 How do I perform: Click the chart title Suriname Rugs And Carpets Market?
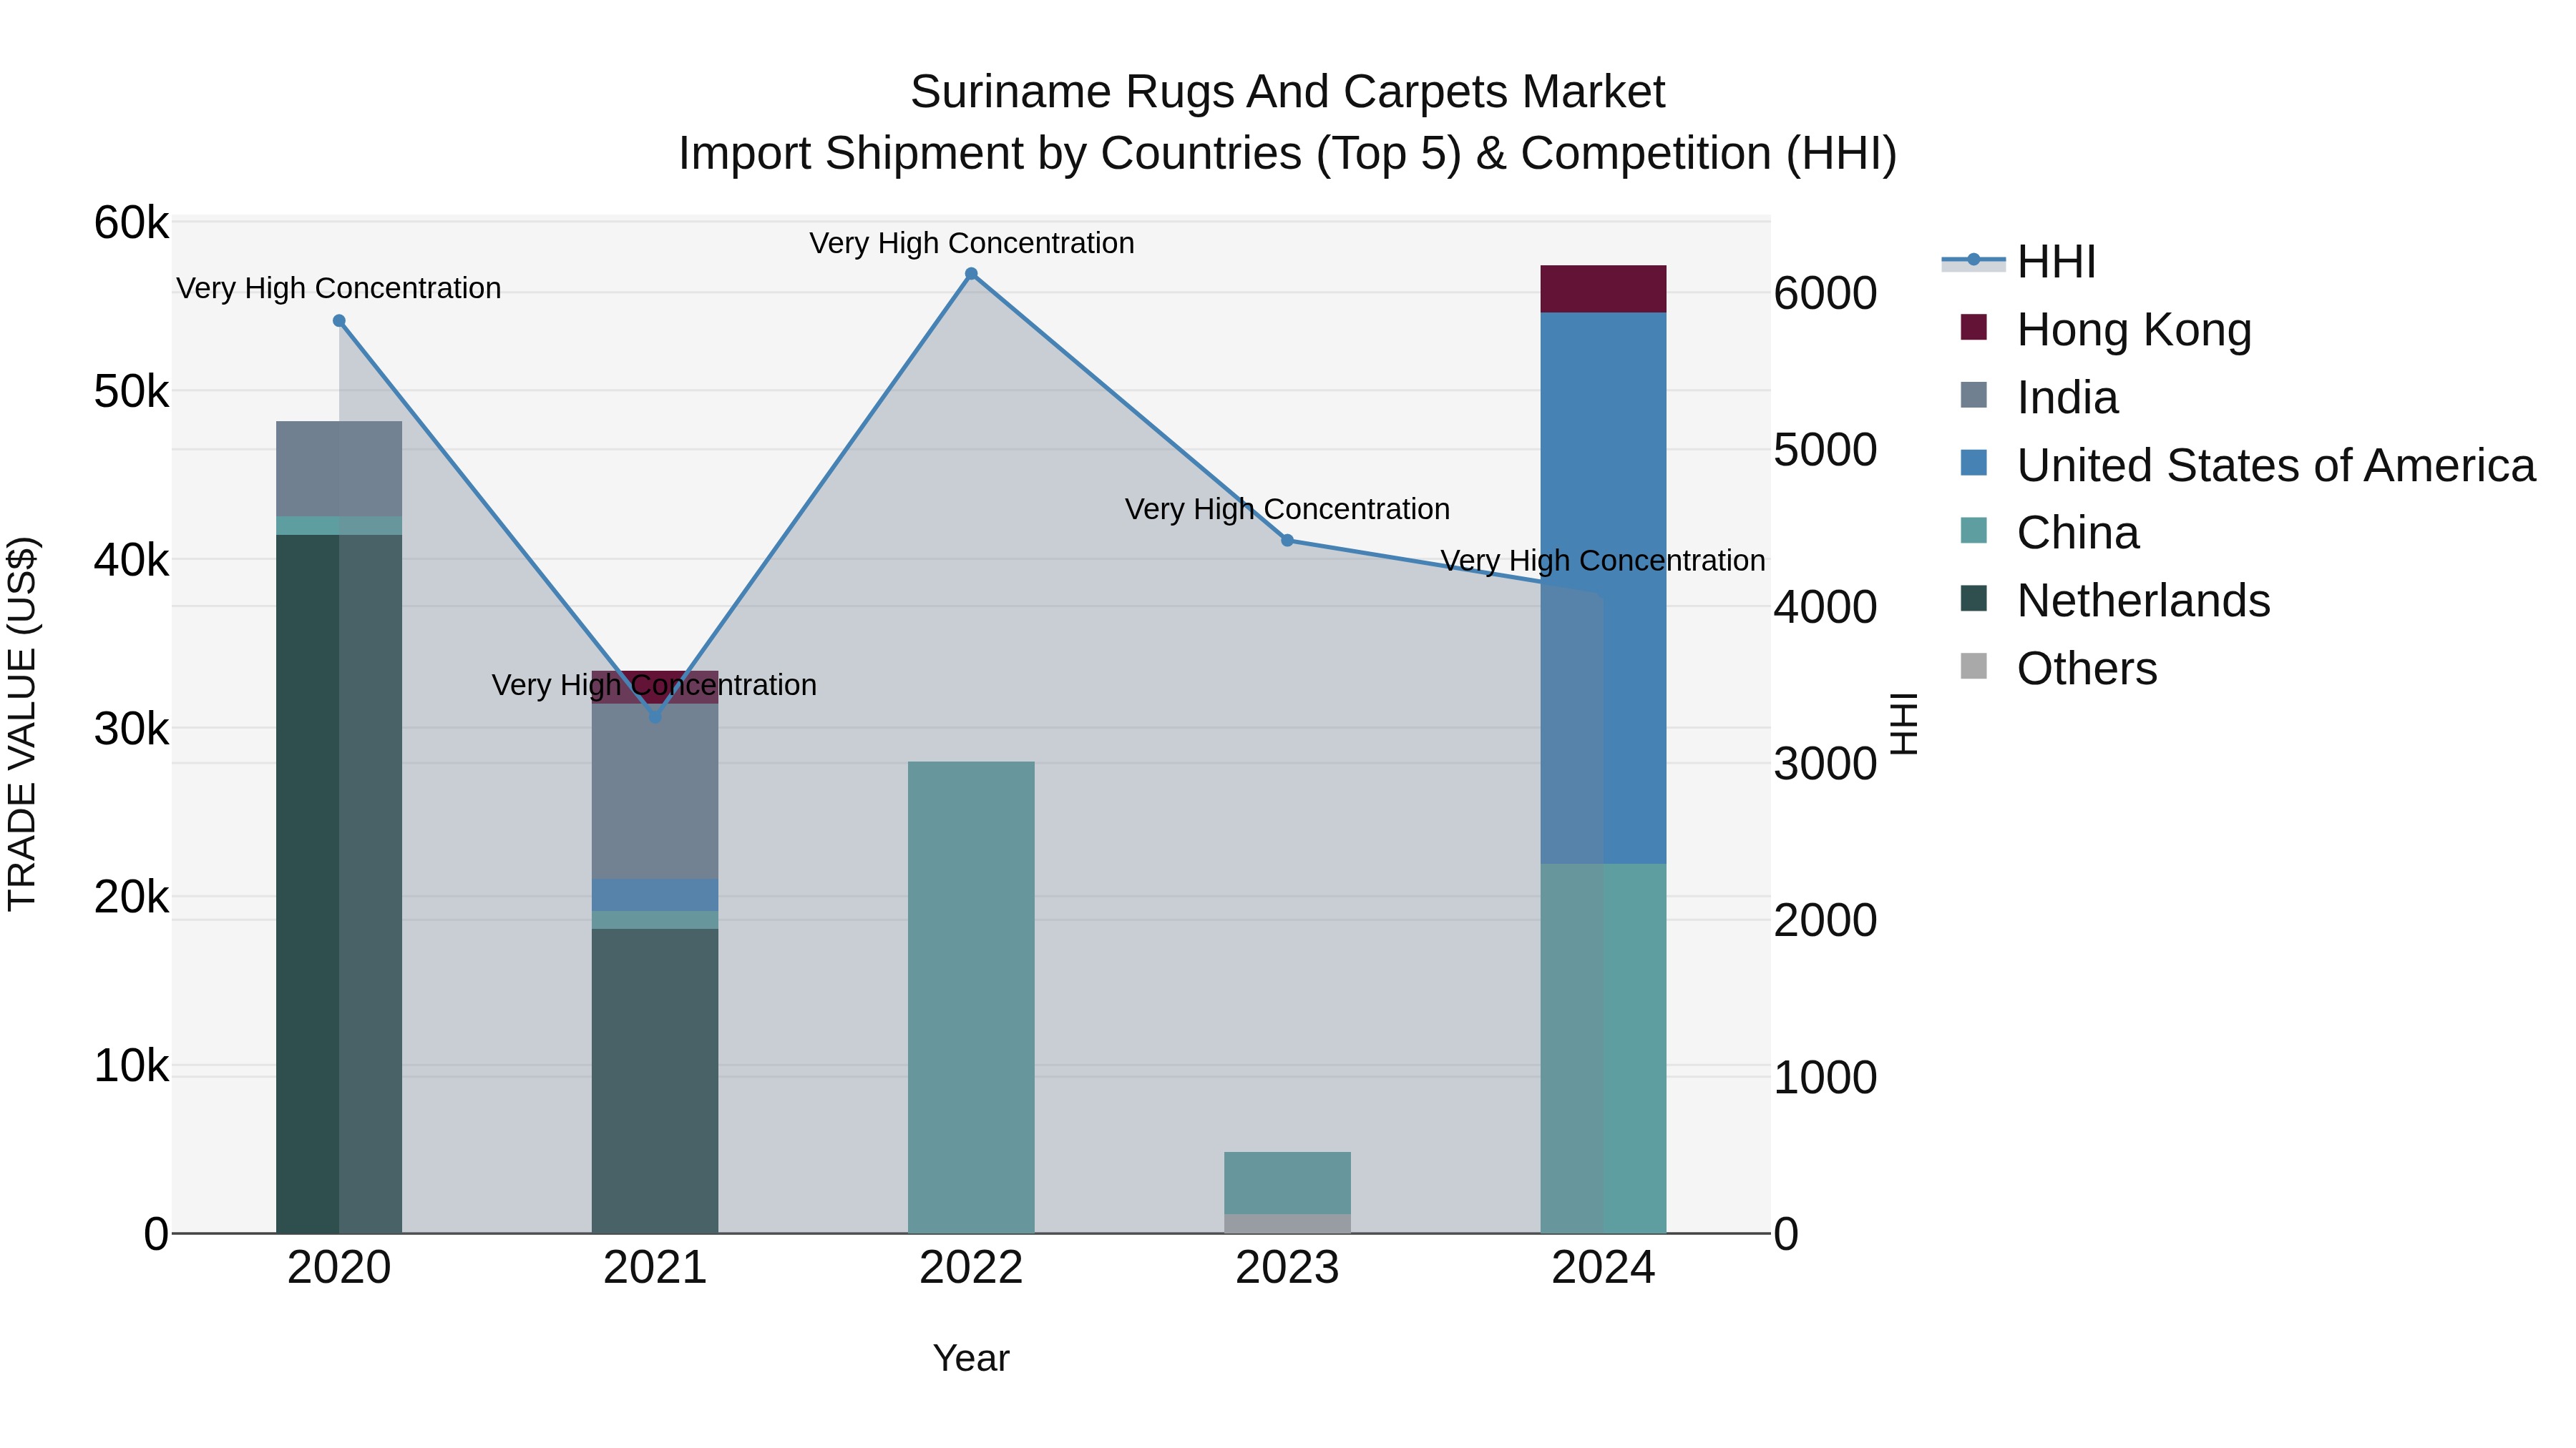pyautogui.click(x=1287, y=92)
